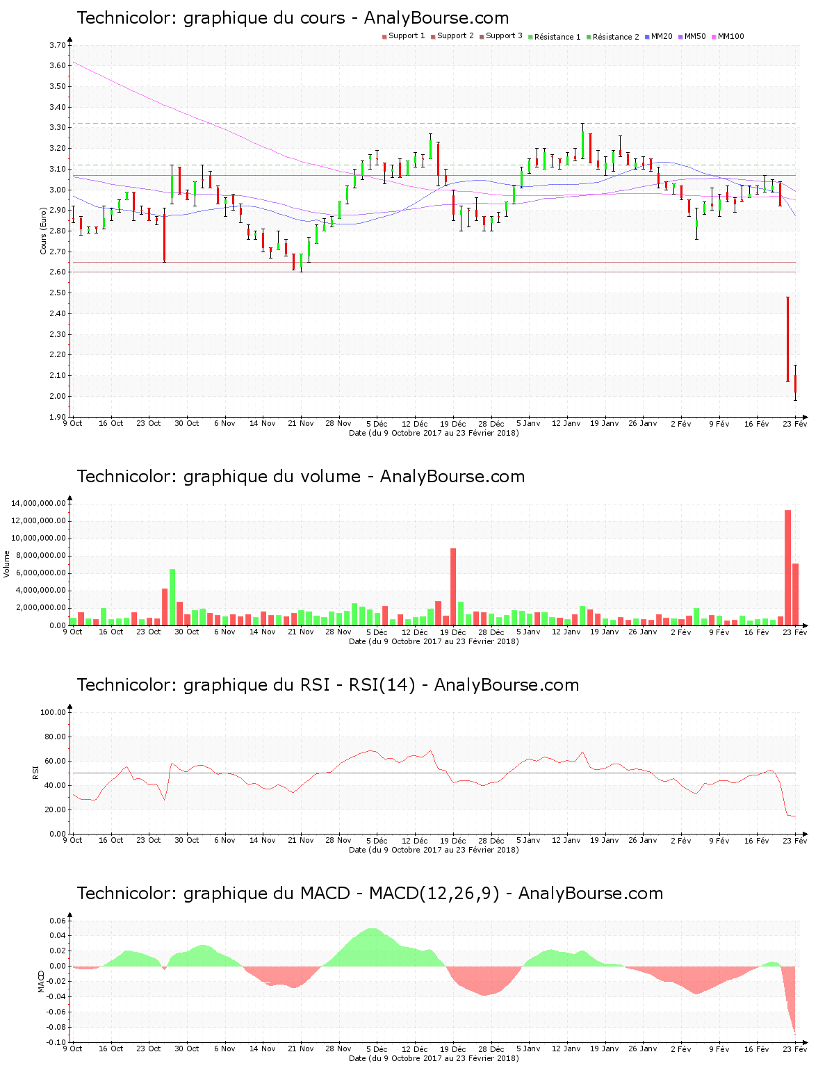The height and width of the screenshot is (1077, 834).
Task: Click the '5 Déc' date on price chart
Action: point(377,423)
